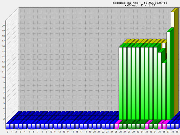
Task: Click the blue block at minute 12
Action: click(60, 126)
